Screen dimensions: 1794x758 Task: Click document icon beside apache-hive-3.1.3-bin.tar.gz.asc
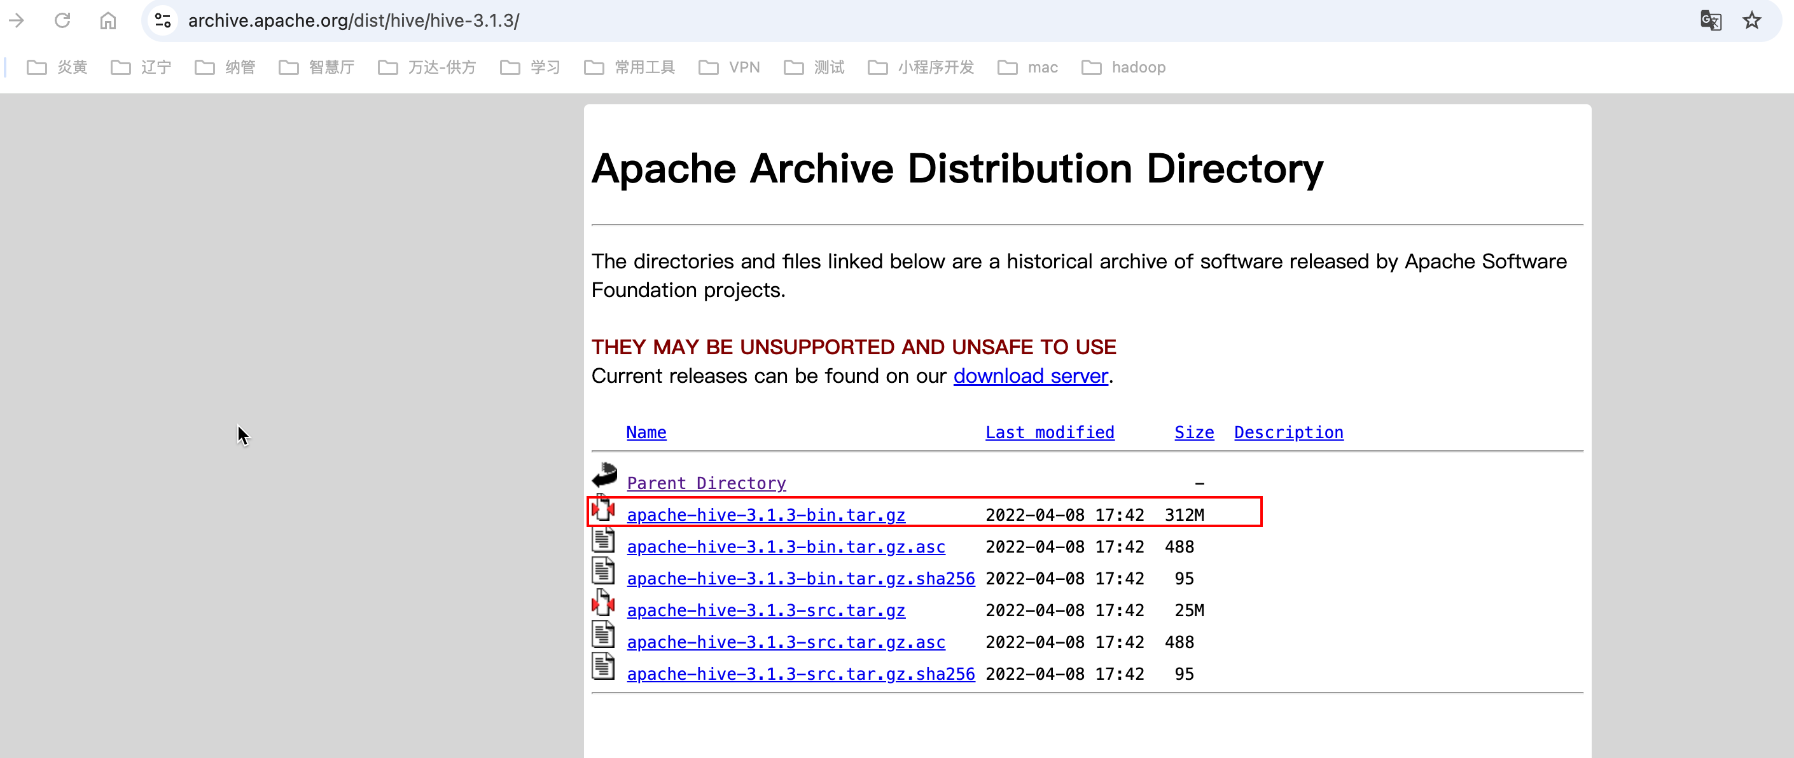click(603, 540)
